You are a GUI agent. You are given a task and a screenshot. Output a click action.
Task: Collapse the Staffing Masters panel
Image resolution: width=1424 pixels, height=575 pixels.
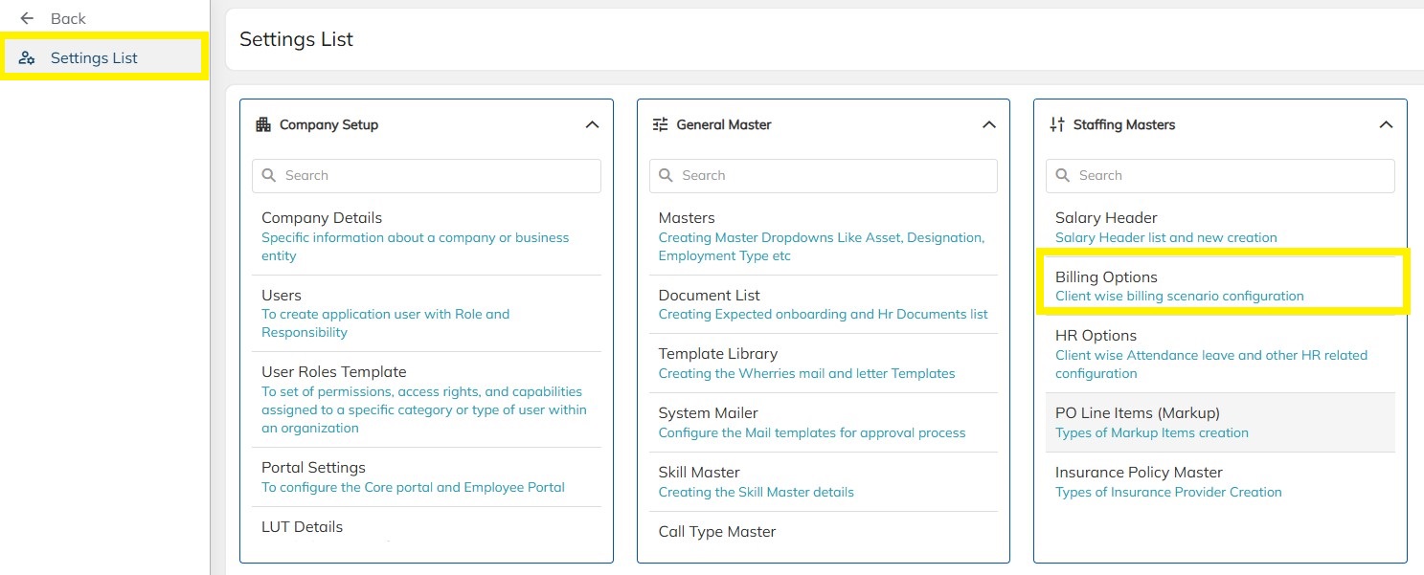click(x=1386, y=124)
